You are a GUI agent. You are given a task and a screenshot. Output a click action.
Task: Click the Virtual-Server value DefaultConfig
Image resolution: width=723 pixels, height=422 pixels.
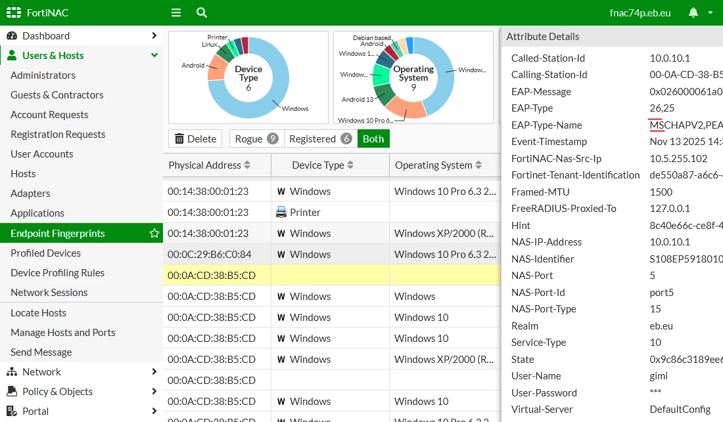680,410
